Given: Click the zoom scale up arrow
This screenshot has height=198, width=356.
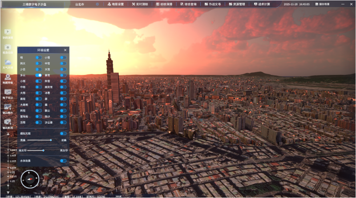Looking at the screenshot, I should tap(8, 134).
